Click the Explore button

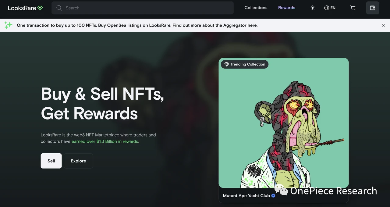click(x=78, y=161)
